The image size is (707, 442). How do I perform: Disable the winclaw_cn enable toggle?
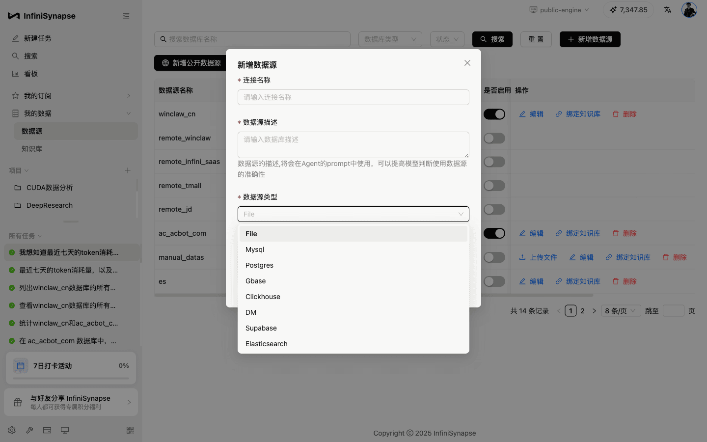[494, 114]
